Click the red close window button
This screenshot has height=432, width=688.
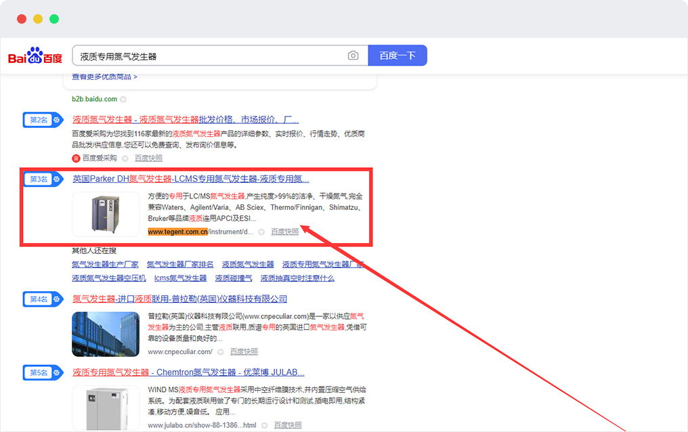pos(22,19)
